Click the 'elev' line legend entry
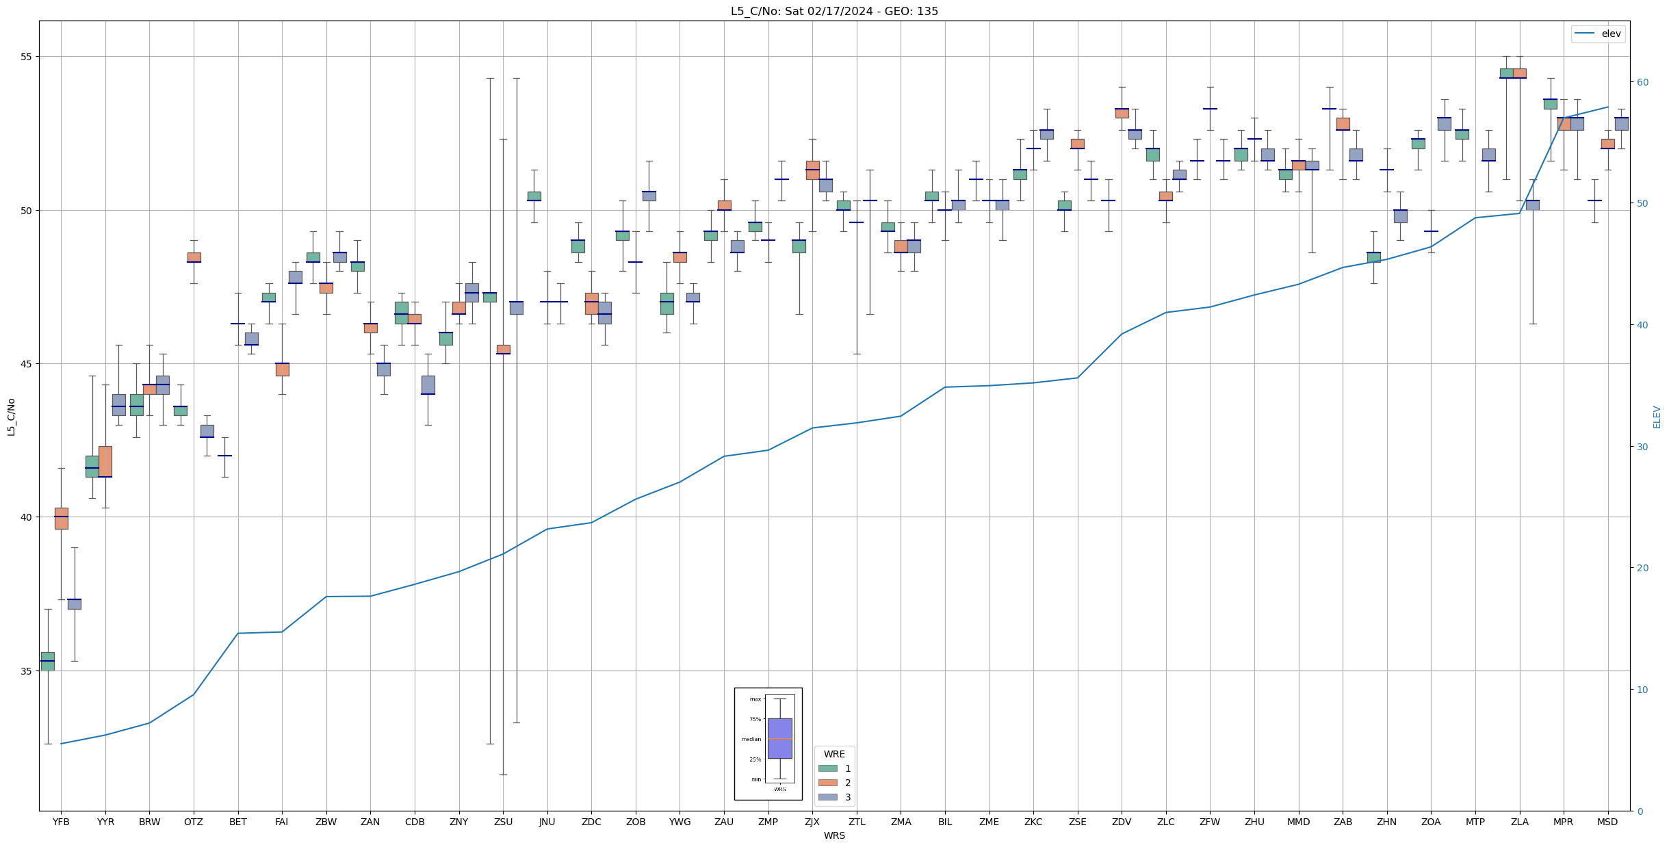The image size is (1669, 847). (x=1611, y=34)
